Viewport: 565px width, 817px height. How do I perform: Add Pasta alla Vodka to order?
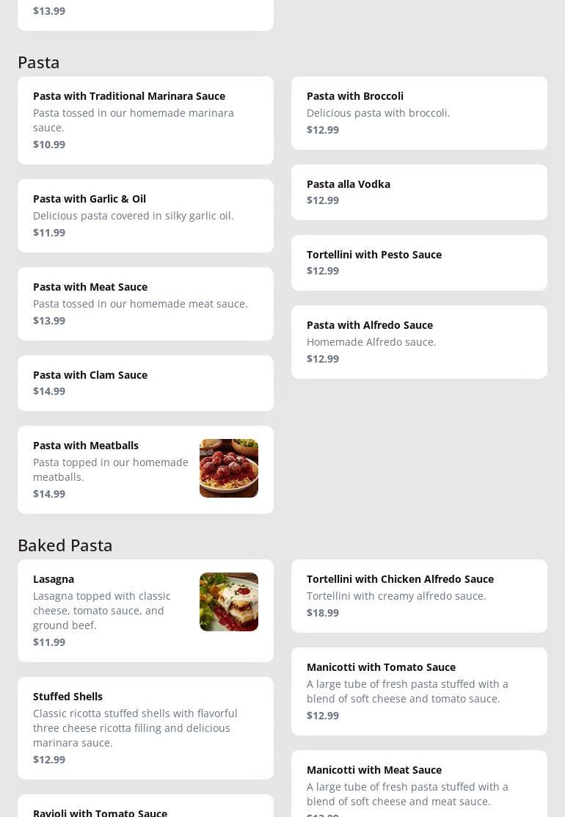click(419, 192)
